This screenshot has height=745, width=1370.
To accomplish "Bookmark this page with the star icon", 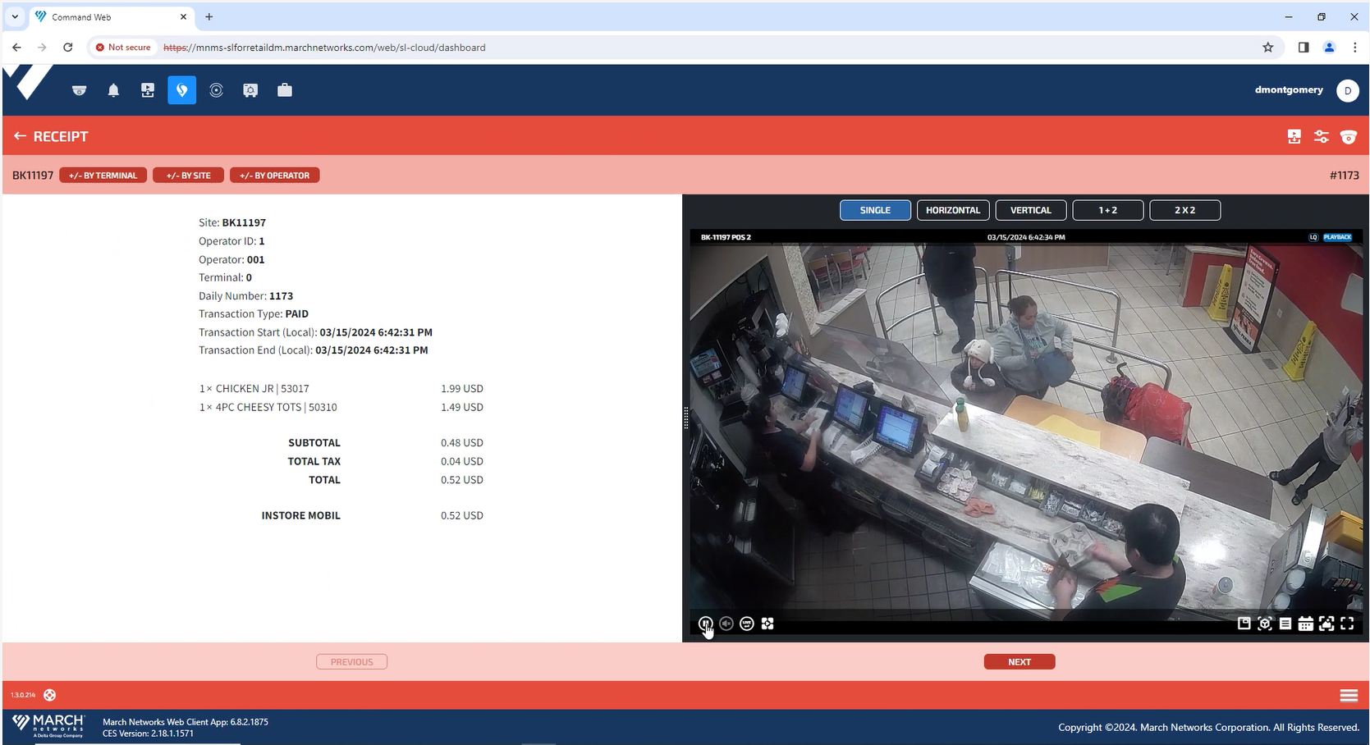I will 1268,48.
